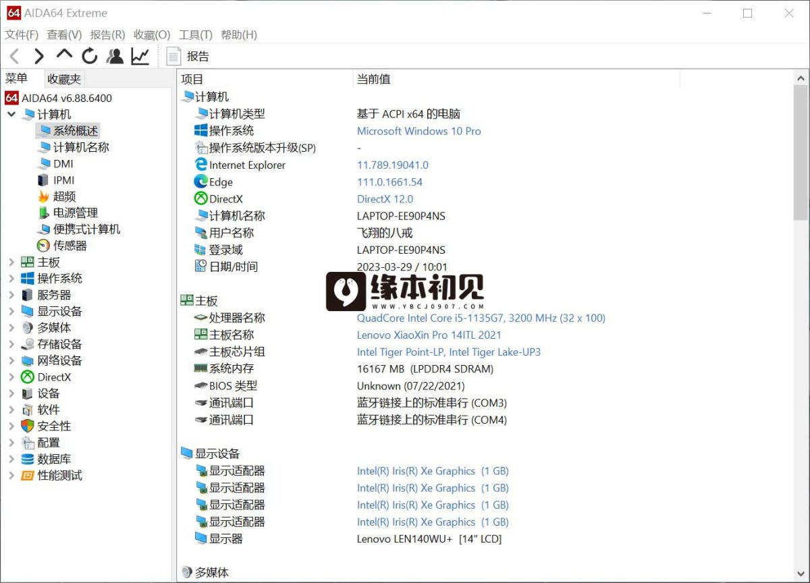
Task: Switch to the 收藏夹 tab
Action: pos(64,79)
